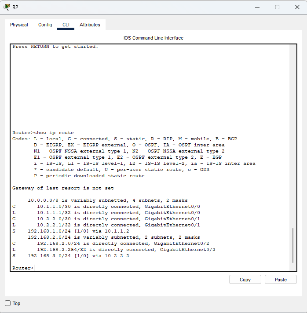Viewport: 307px width, 313px height.
Task: Click the R2 window title text
Action: (15, 7)
